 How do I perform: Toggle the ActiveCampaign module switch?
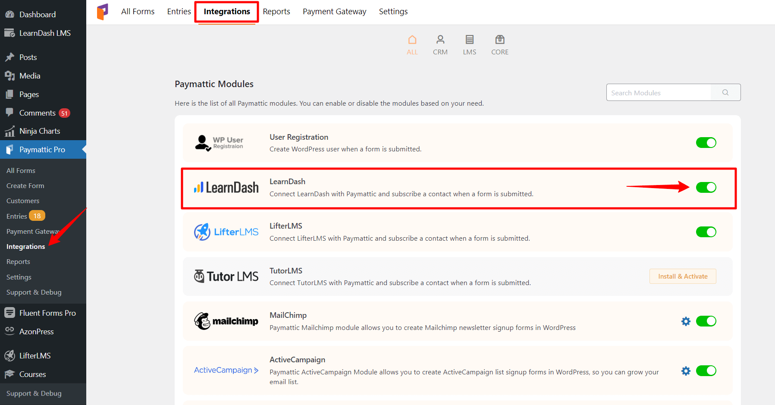click(x=706, y=371)
